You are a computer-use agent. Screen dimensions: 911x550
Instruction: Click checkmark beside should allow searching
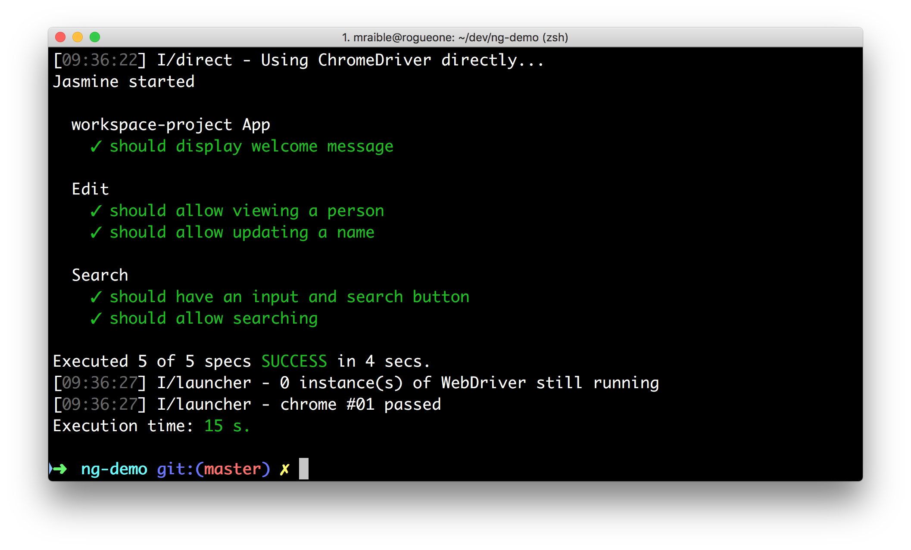pos(96,318)
